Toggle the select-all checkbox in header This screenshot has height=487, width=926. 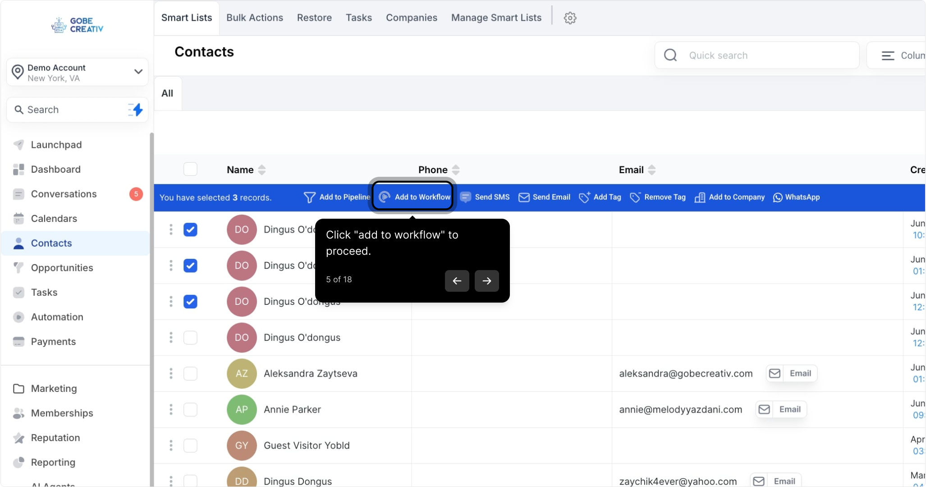[190, 169]
